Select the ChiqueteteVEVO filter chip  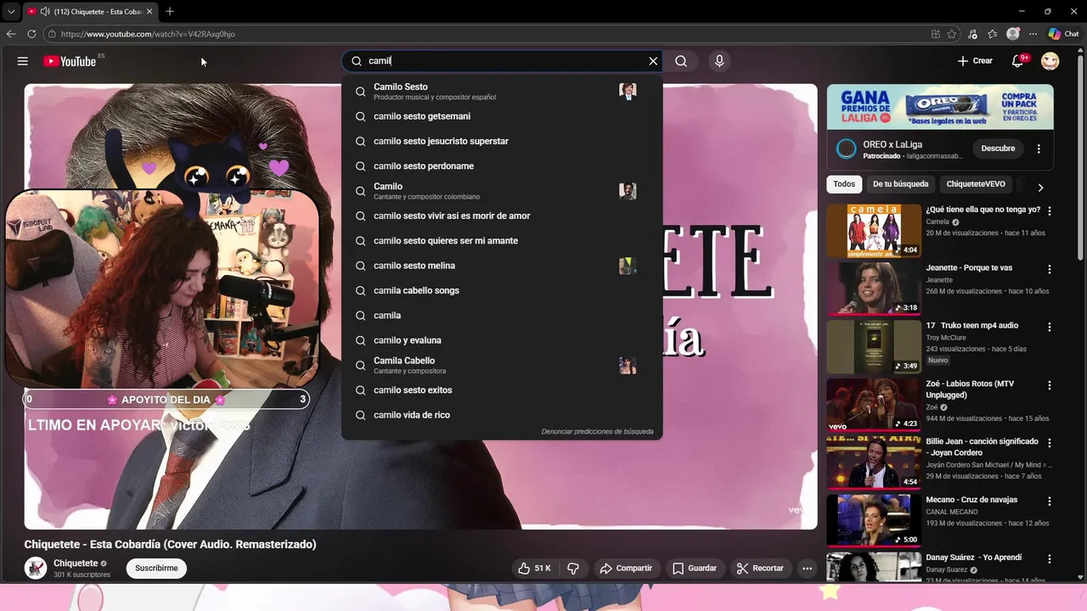point(976,184)
